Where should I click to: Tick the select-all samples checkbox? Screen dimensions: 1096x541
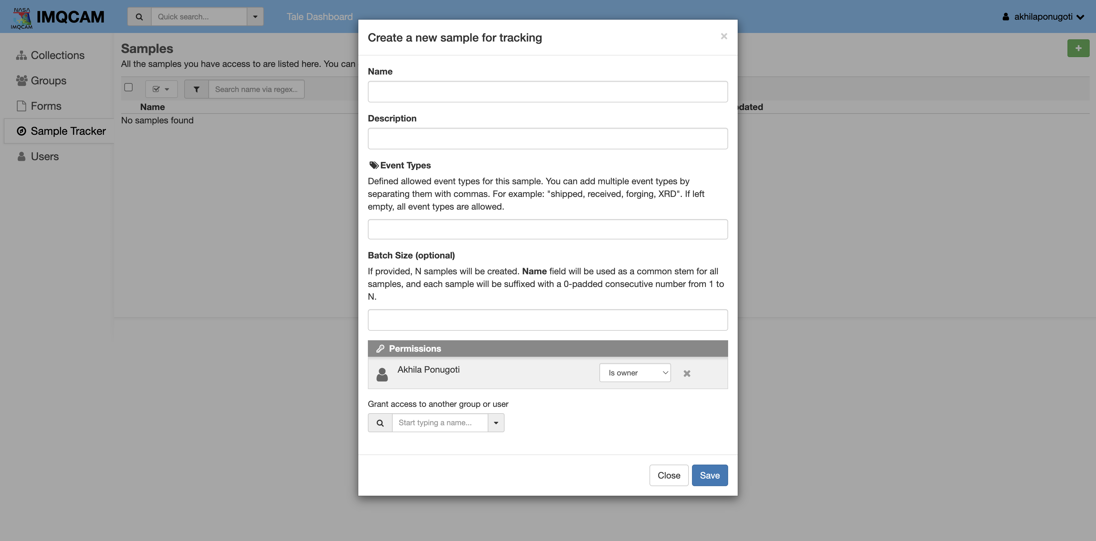[128, 87]
